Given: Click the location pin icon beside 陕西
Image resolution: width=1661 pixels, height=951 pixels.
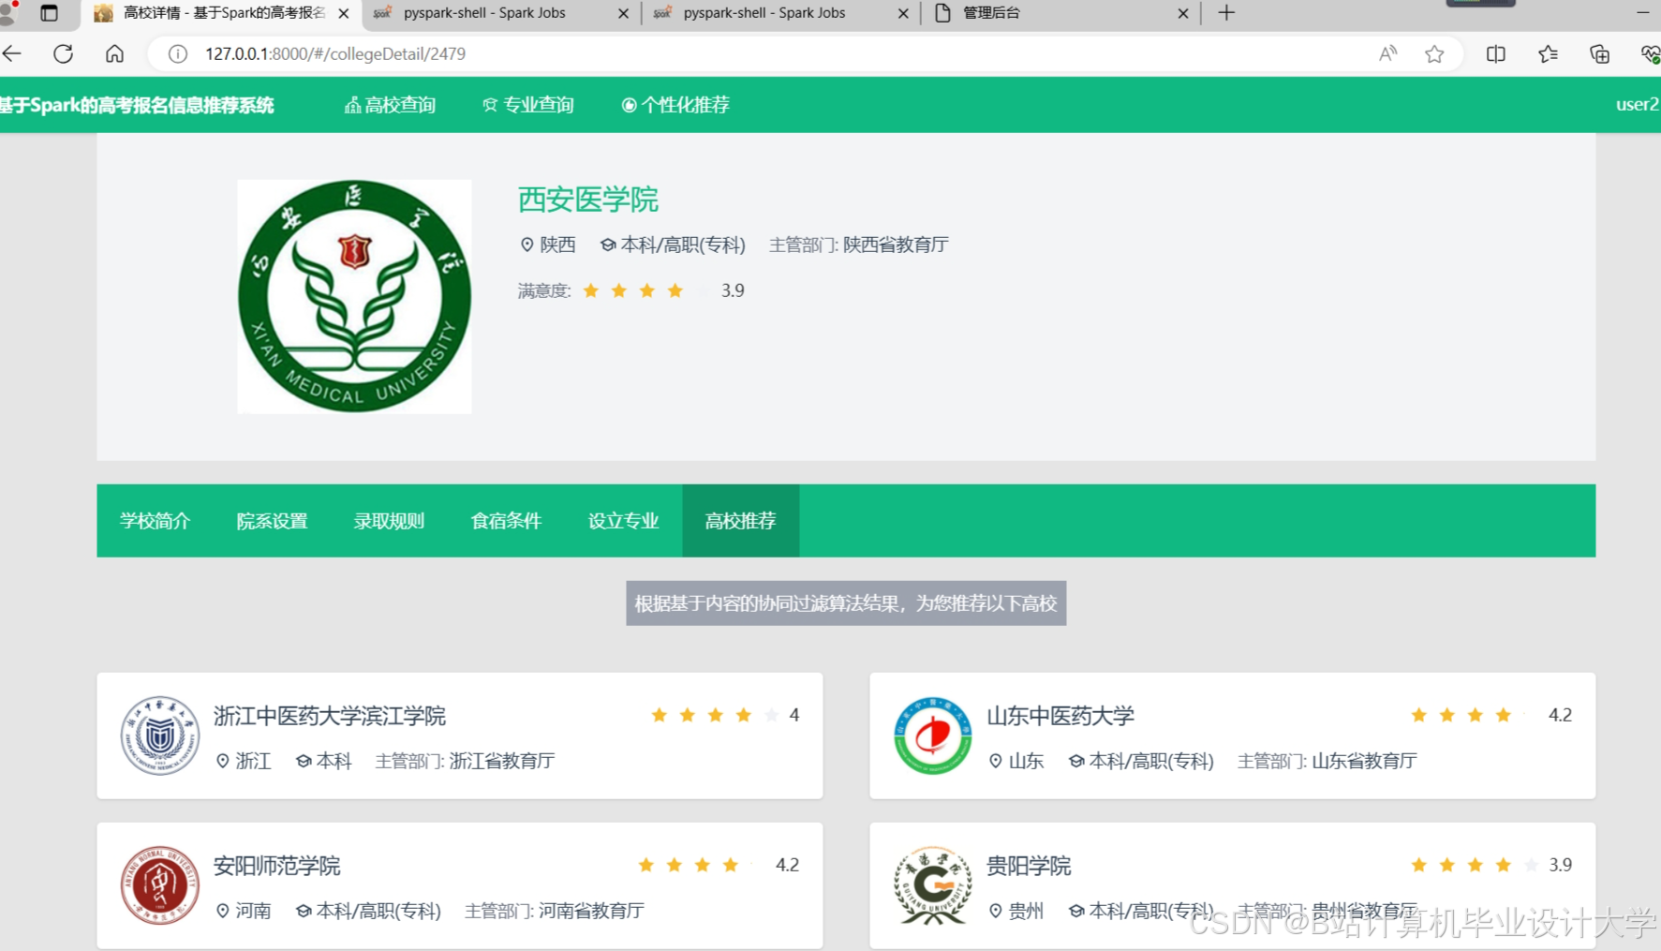Looking at the screenshot, I should point(526,245).
